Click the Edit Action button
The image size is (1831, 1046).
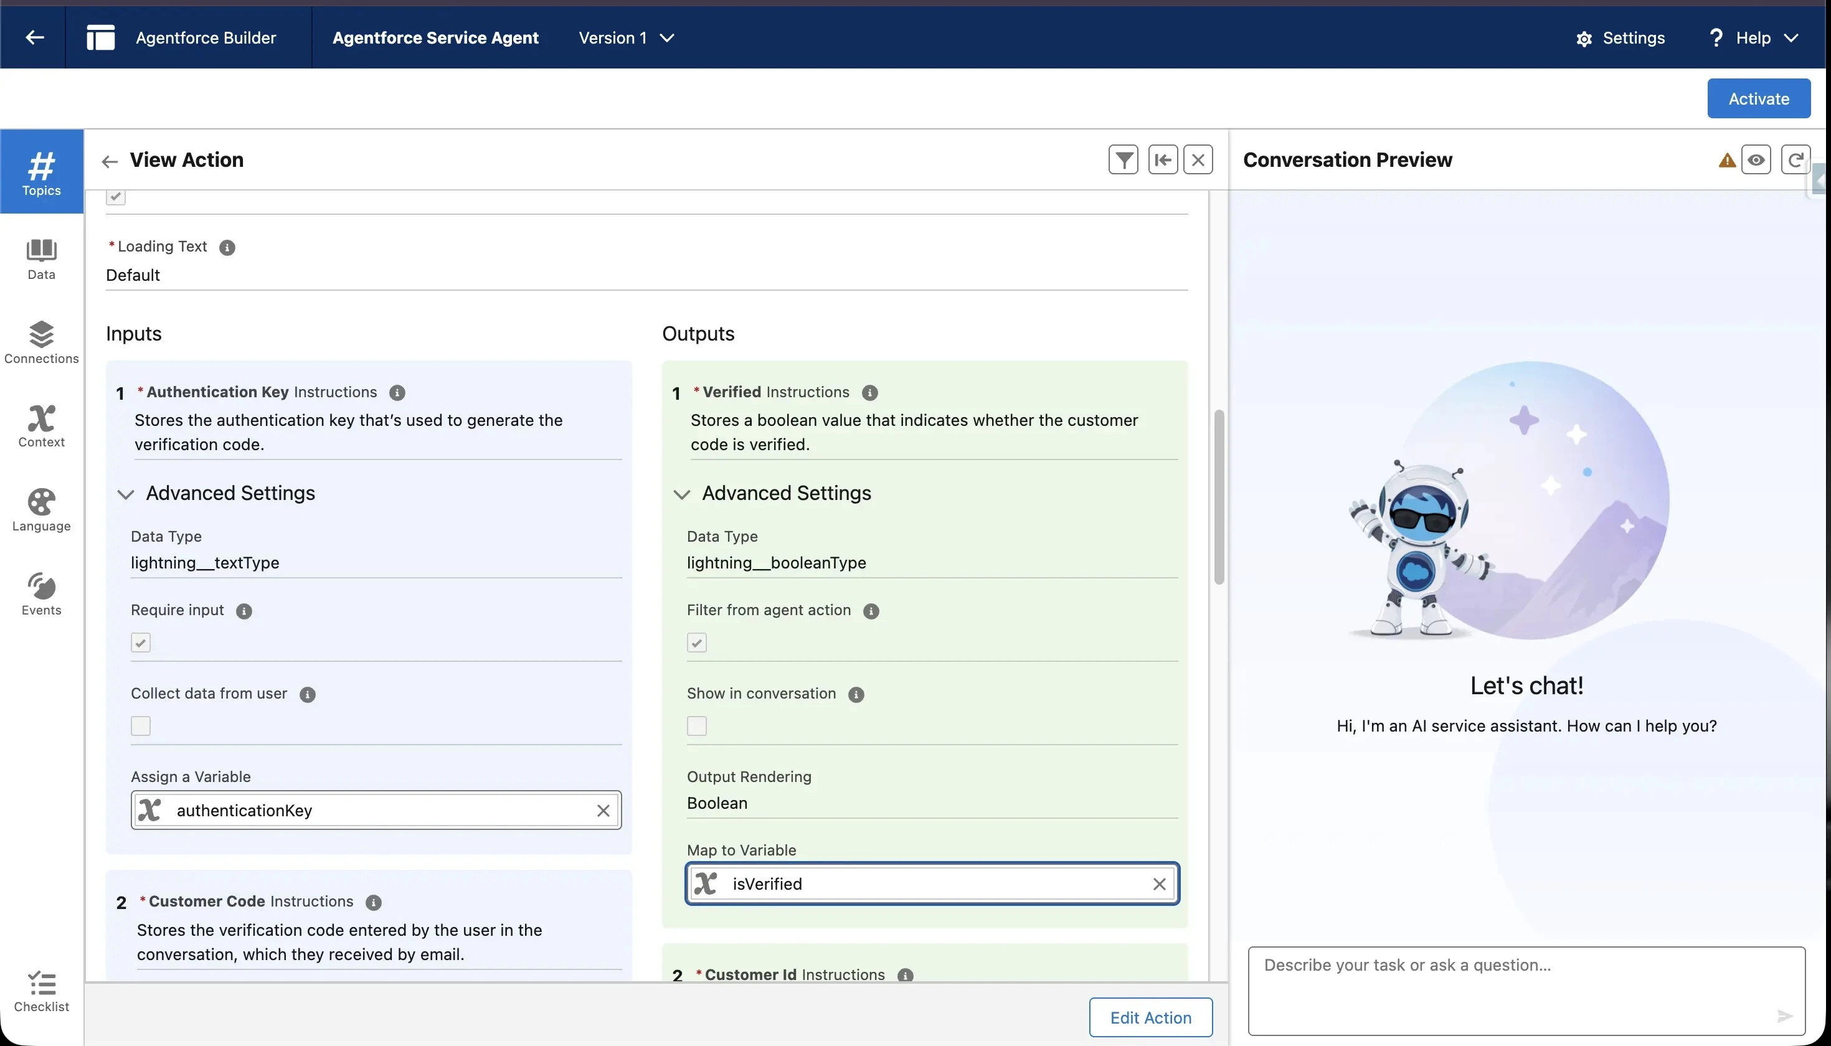pyautogui.click(x=1150, y=1017)
